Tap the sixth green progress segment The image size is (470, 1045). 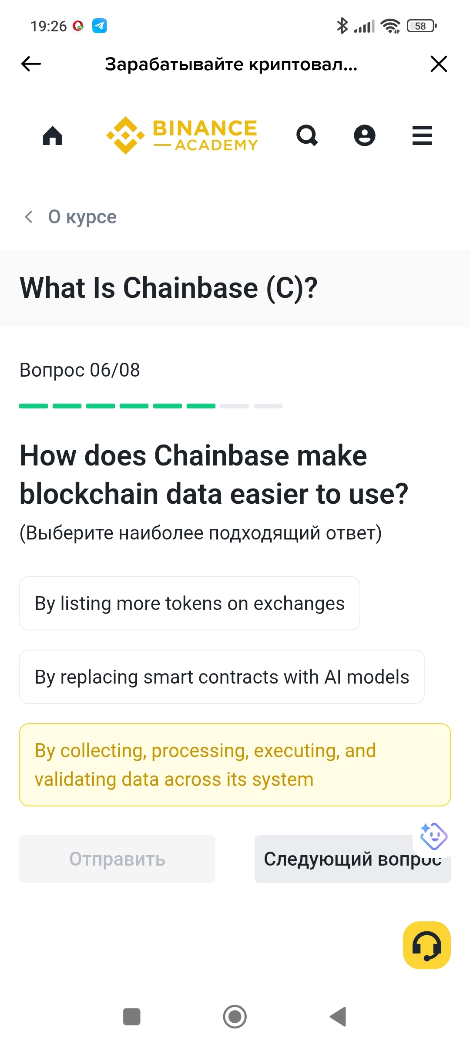point(201,406)
